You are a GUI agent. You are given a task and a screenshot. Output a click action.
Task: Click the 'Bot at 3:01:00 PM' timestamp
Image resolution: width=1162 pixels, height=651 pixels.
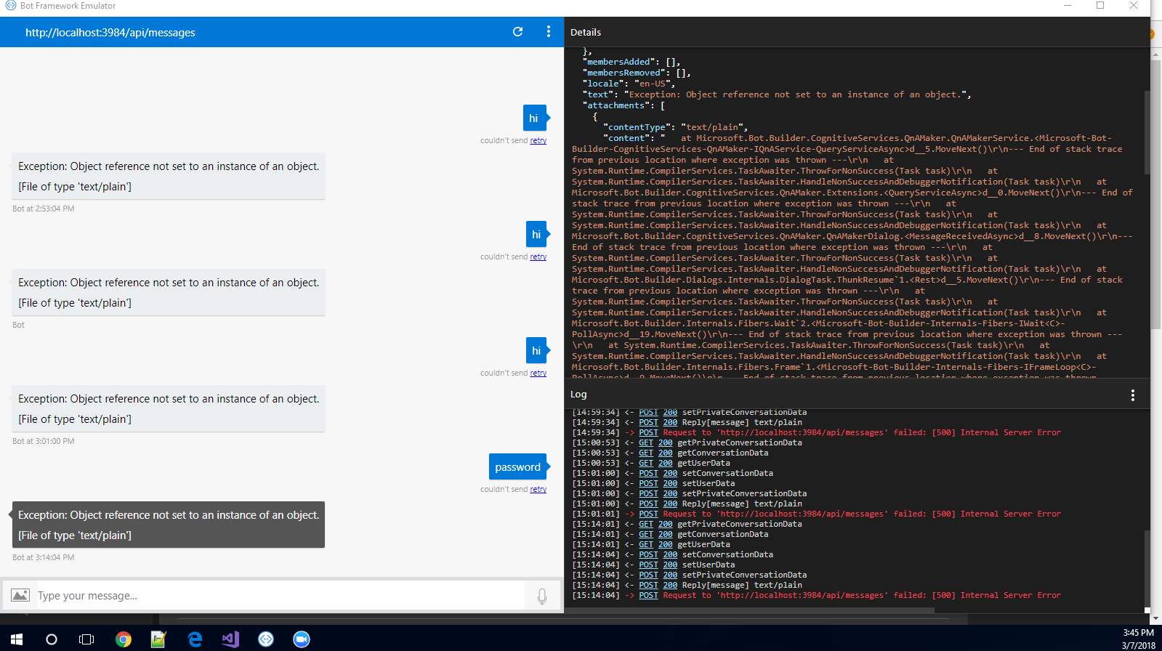[x=44, y=442]
